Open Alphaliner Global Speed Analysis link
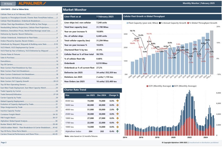 pyautogui.click(x=29, y=121)
